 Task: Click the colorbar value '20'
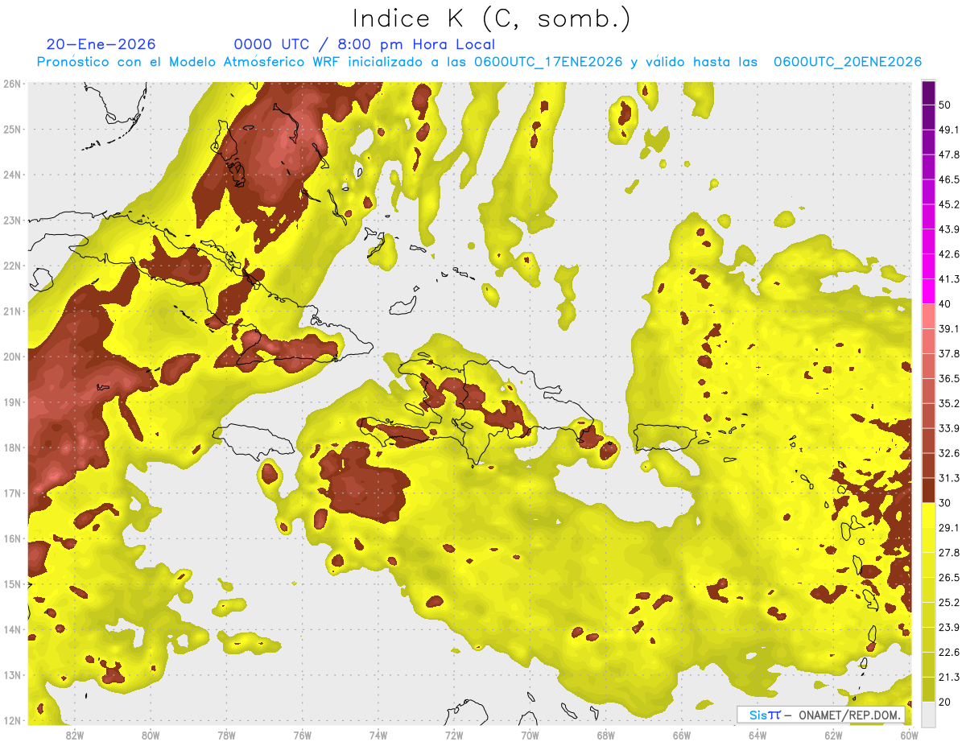point(947,702)
